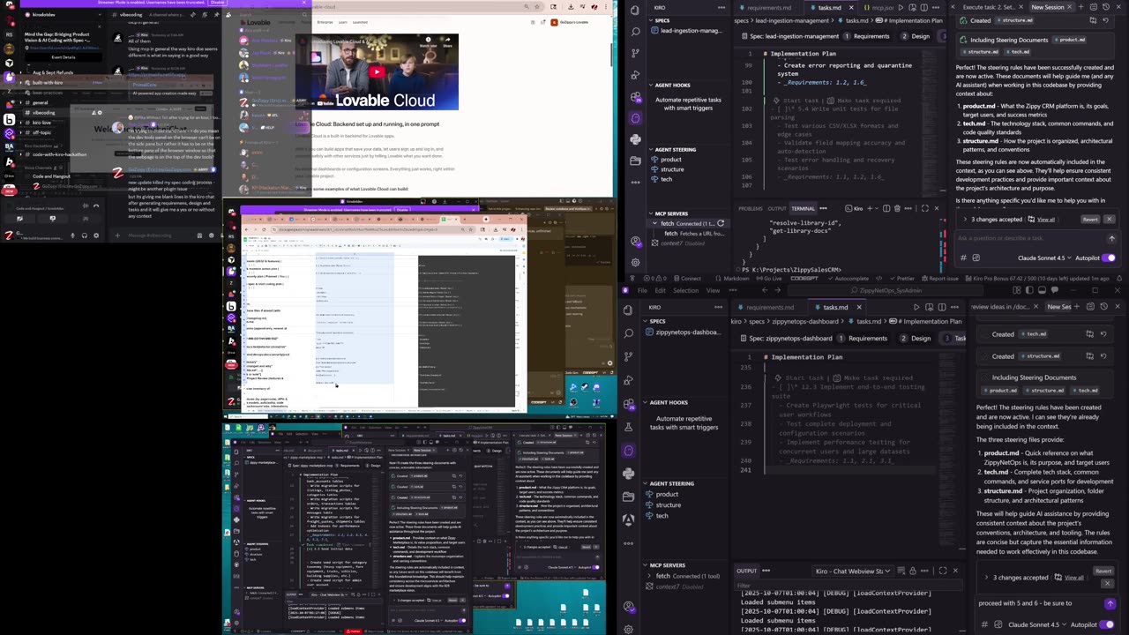Screen dimensions: 1129x635
Task: Open Testing flask in bottom Kiro window
Action: (628, 427)
